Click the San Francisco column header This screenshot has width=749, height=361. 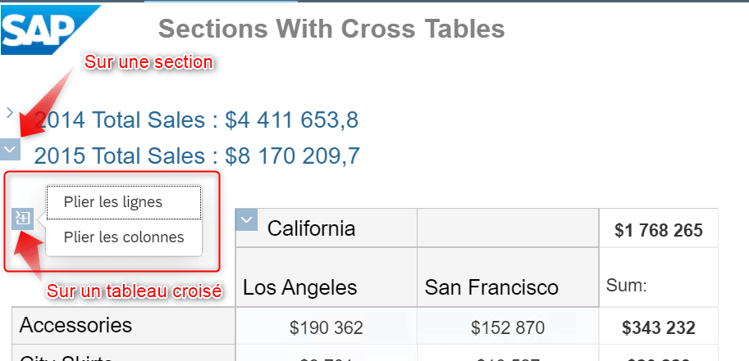[491, 287]
